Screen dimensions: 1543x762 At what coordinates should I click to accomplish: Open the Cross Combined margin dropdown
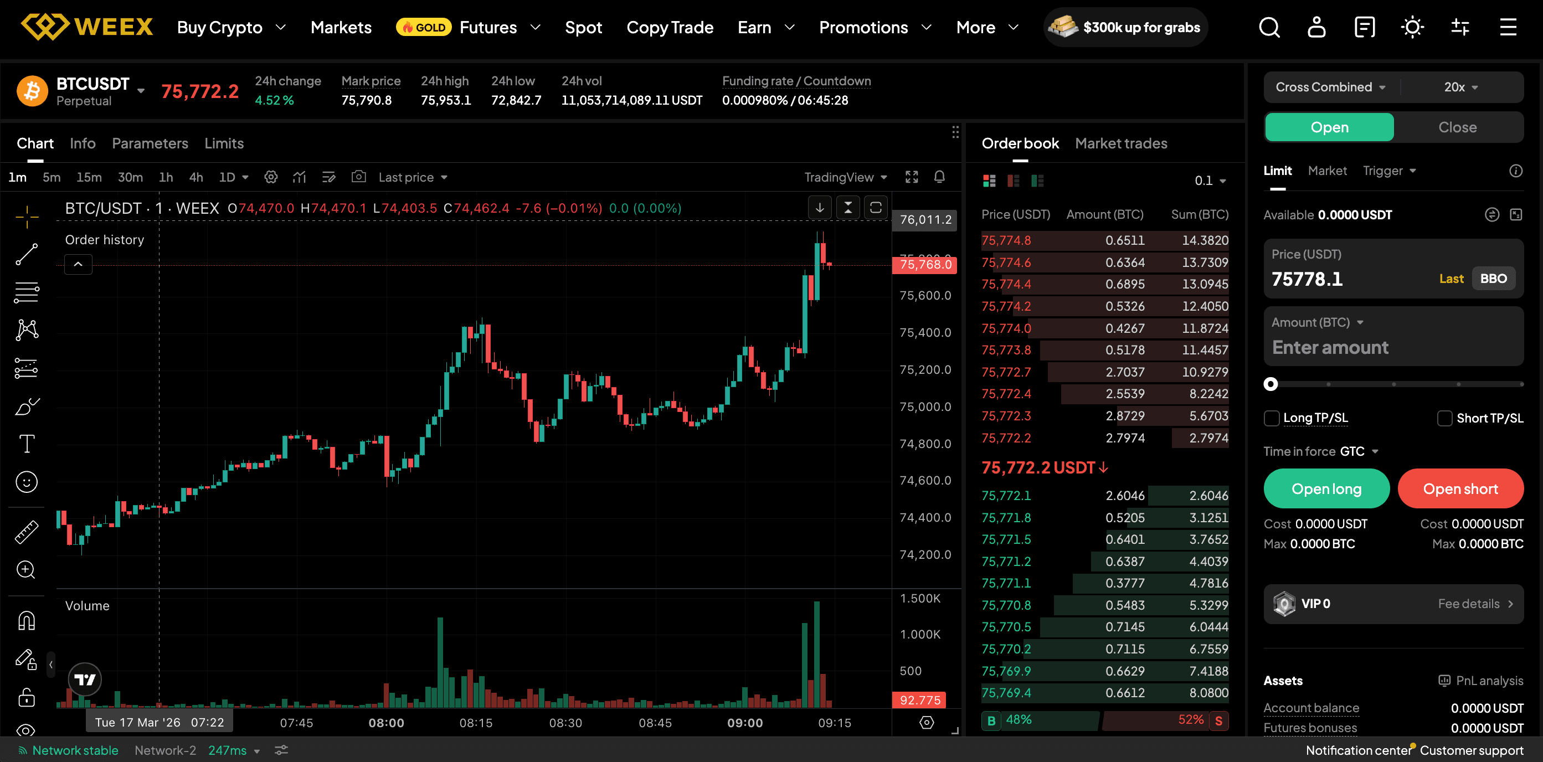tap(1330, 87)
